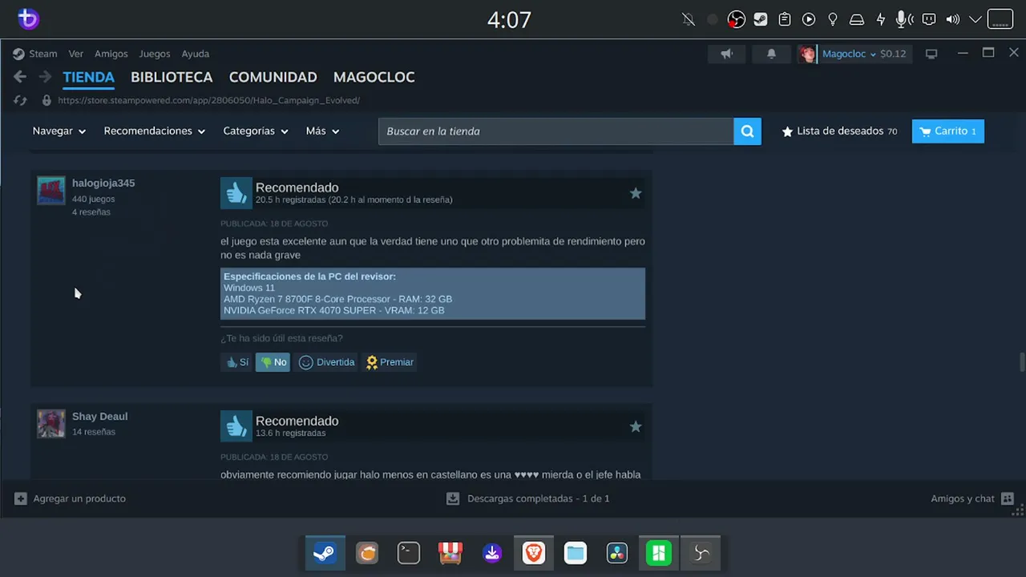The width and height of the screenshot is (1026, 577).
Task: Open removable drives tray icon
Action: 857,19
